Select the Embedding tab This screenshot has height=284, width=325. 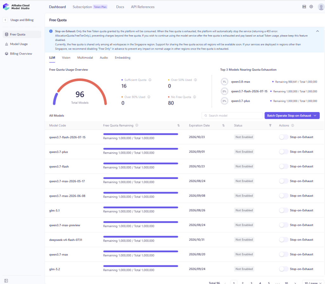click(123, 58)
